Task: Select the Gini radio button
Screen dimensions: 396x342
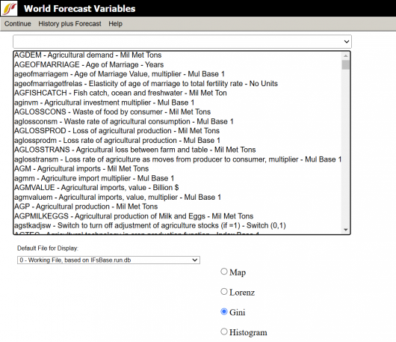Action: point(223,311)
